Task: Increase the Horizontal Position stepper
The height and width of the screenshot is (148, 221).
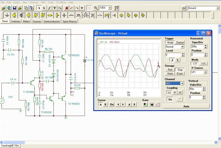Action: pos(206,54)
